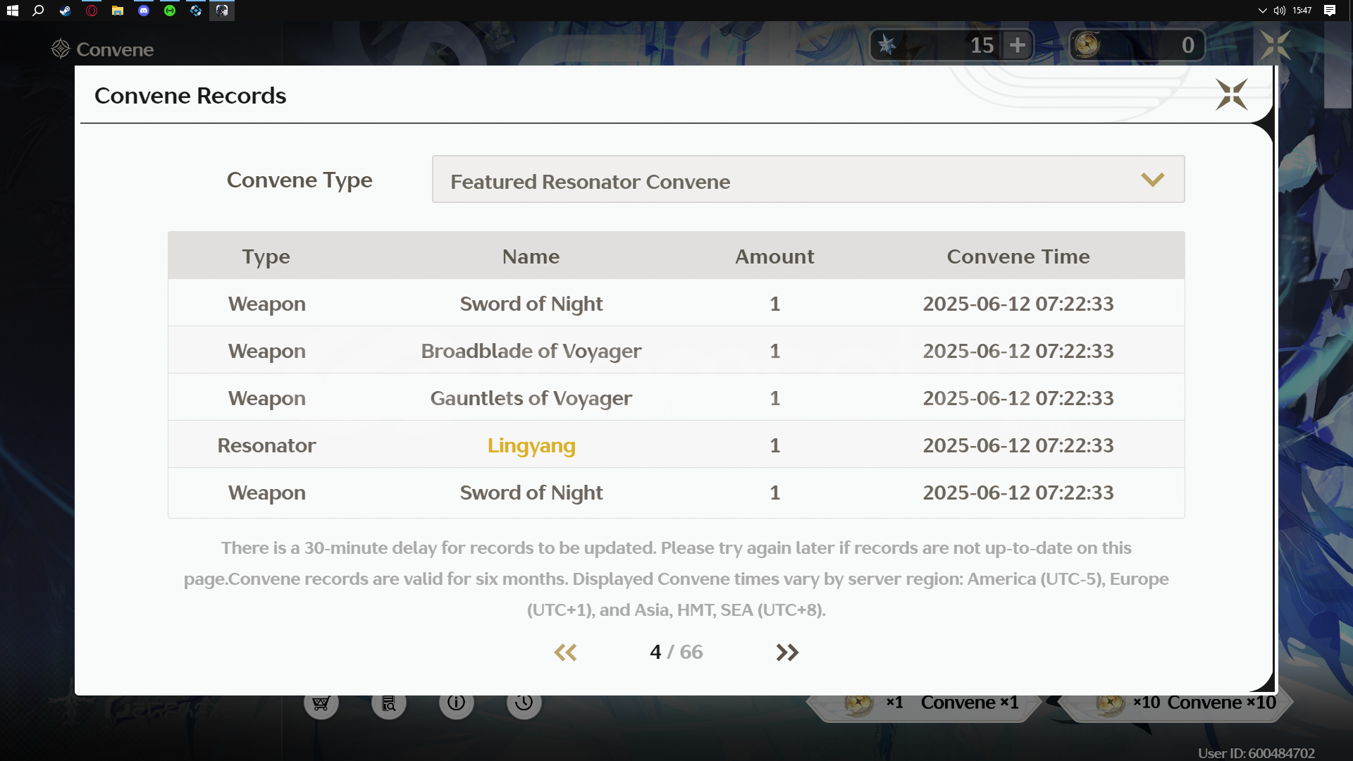Select the Broadblade of Voyager entry
The height and width of the screenshot is (761, 1353).
[531, 351]
